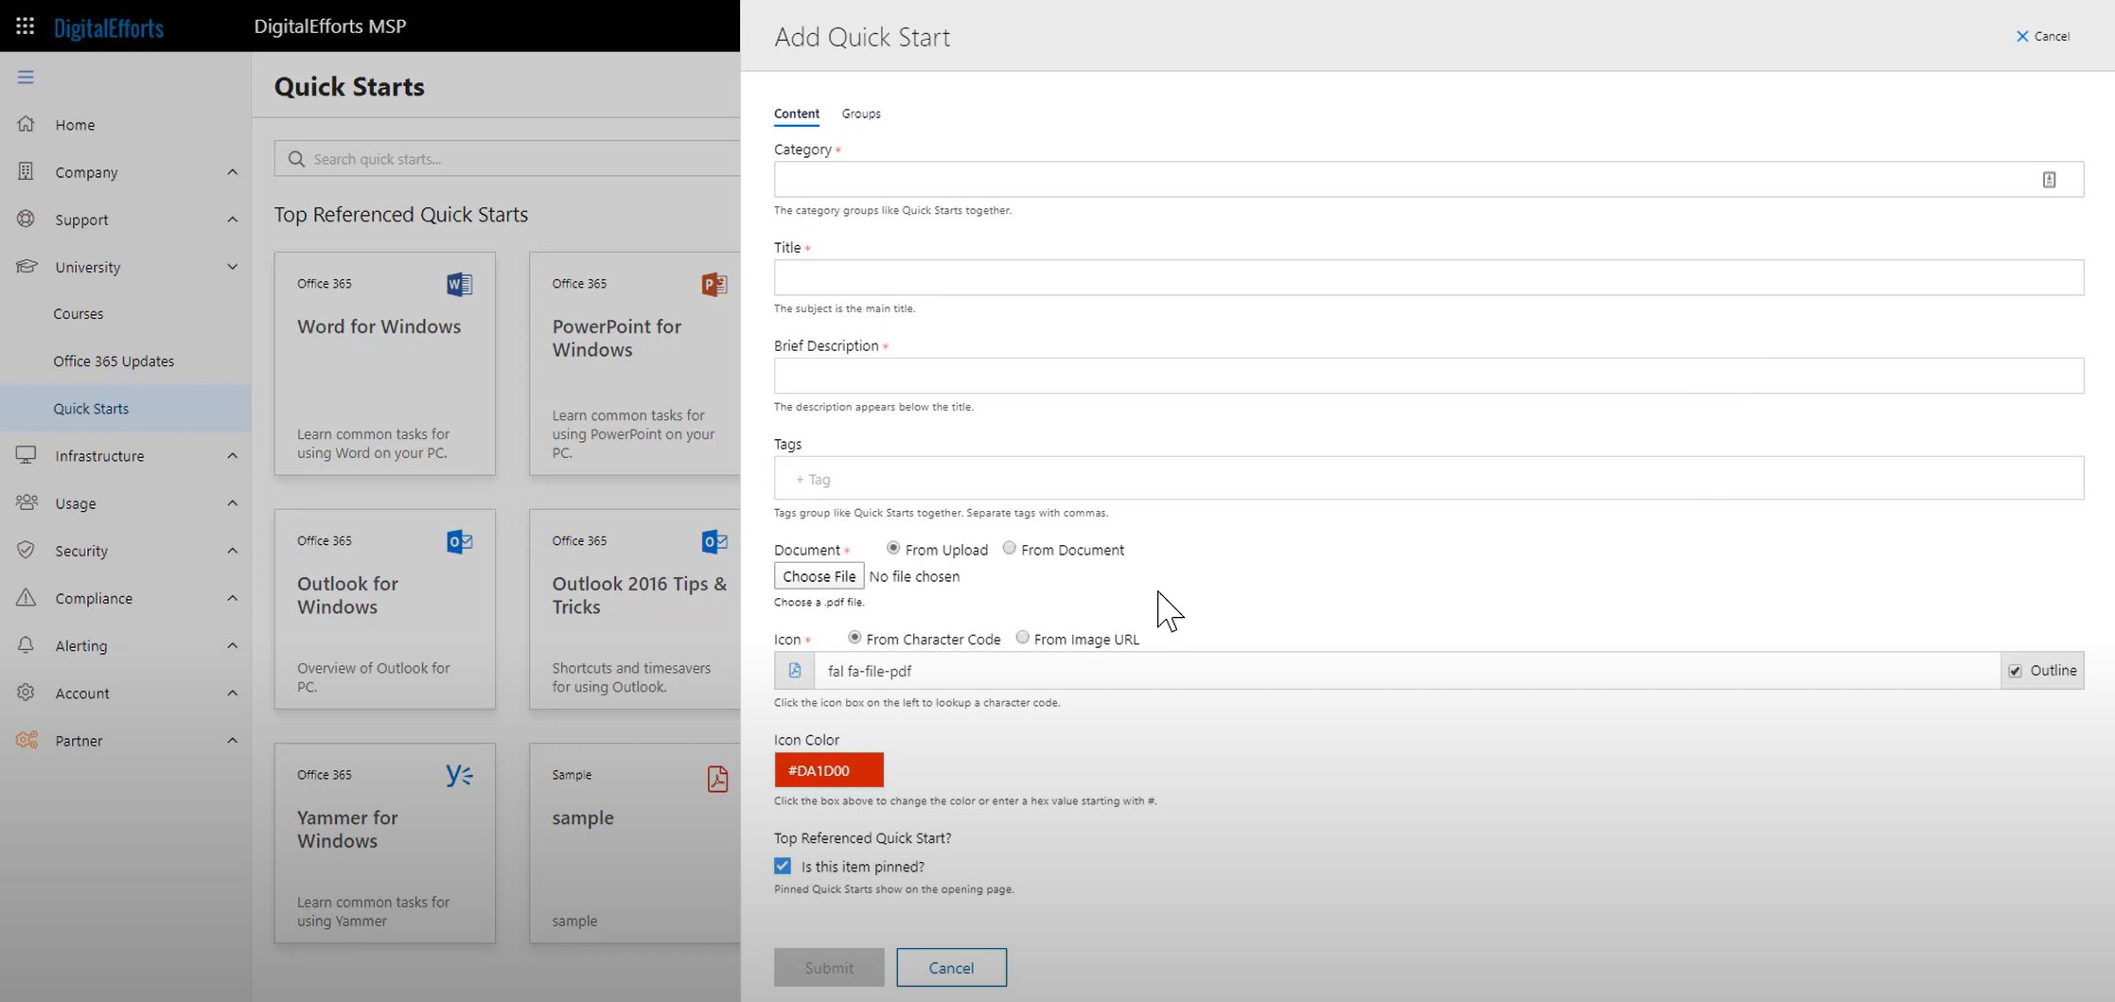The image size is (2115, 1002).
Task: Click the Company building icon
Action: pyautogui.click(x=26, y=171)
